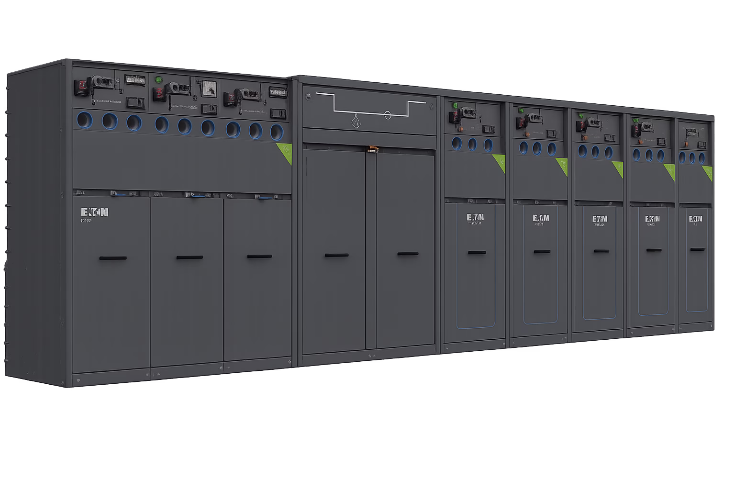The height and width of the screenshot is (490, 735).
Task: Click the door handle on the rightmost narrow cabinet
Action: pyautogui.click(x=697, y=249)
